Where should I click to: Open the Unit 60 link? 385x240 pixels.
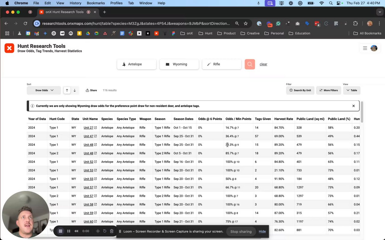(90, 221)
